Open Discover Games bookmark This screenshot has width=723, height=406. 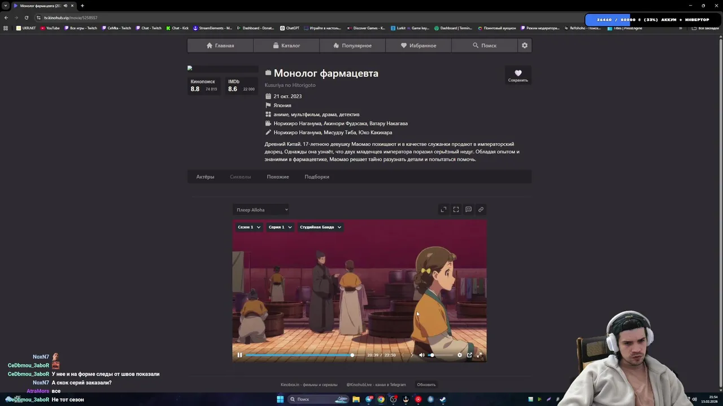pyautogui.click(x=366, y=28)
